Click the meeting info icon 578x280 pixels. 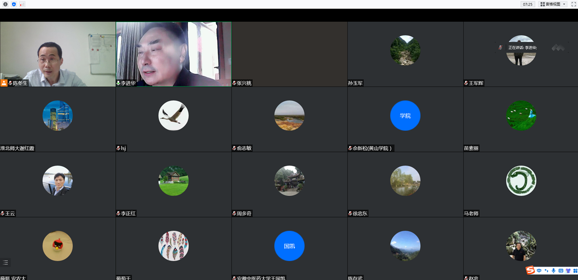[x=5, y=4]
